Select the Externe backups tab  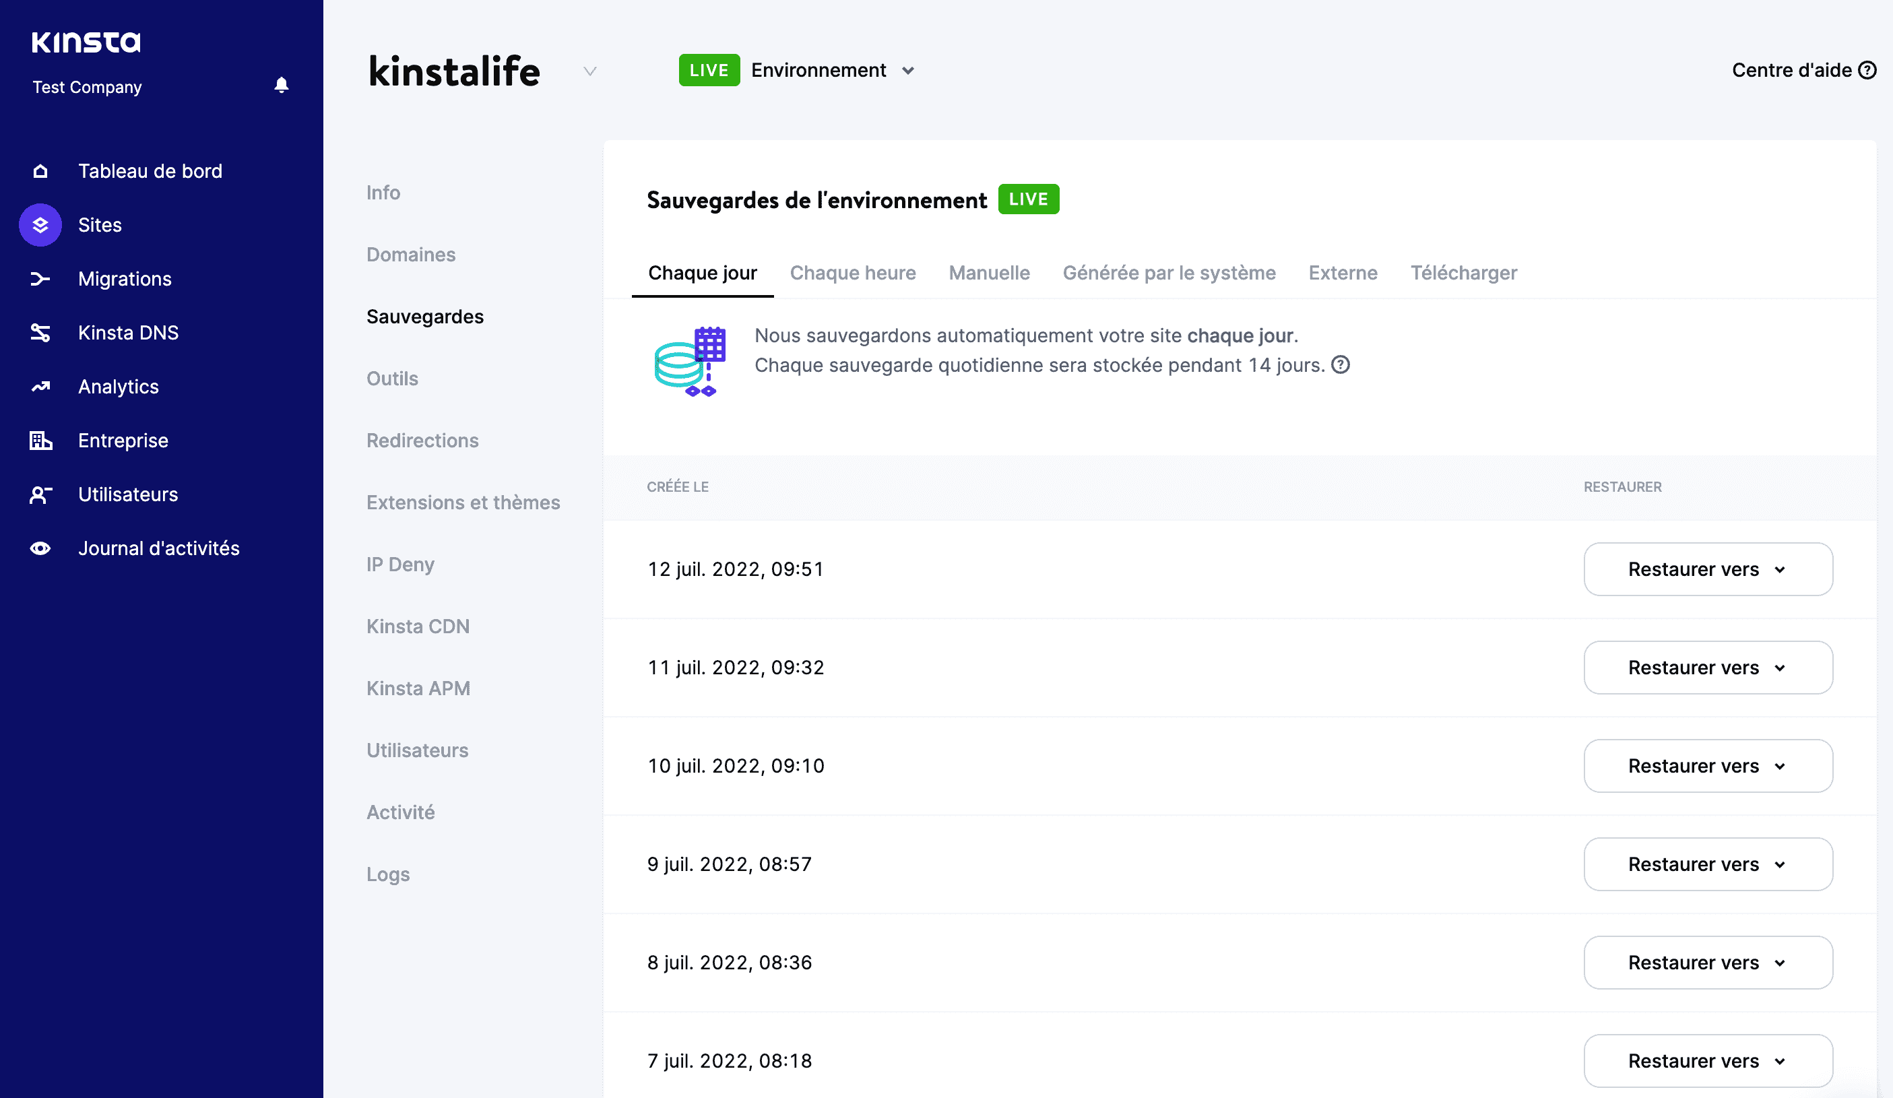point(1343,273)
